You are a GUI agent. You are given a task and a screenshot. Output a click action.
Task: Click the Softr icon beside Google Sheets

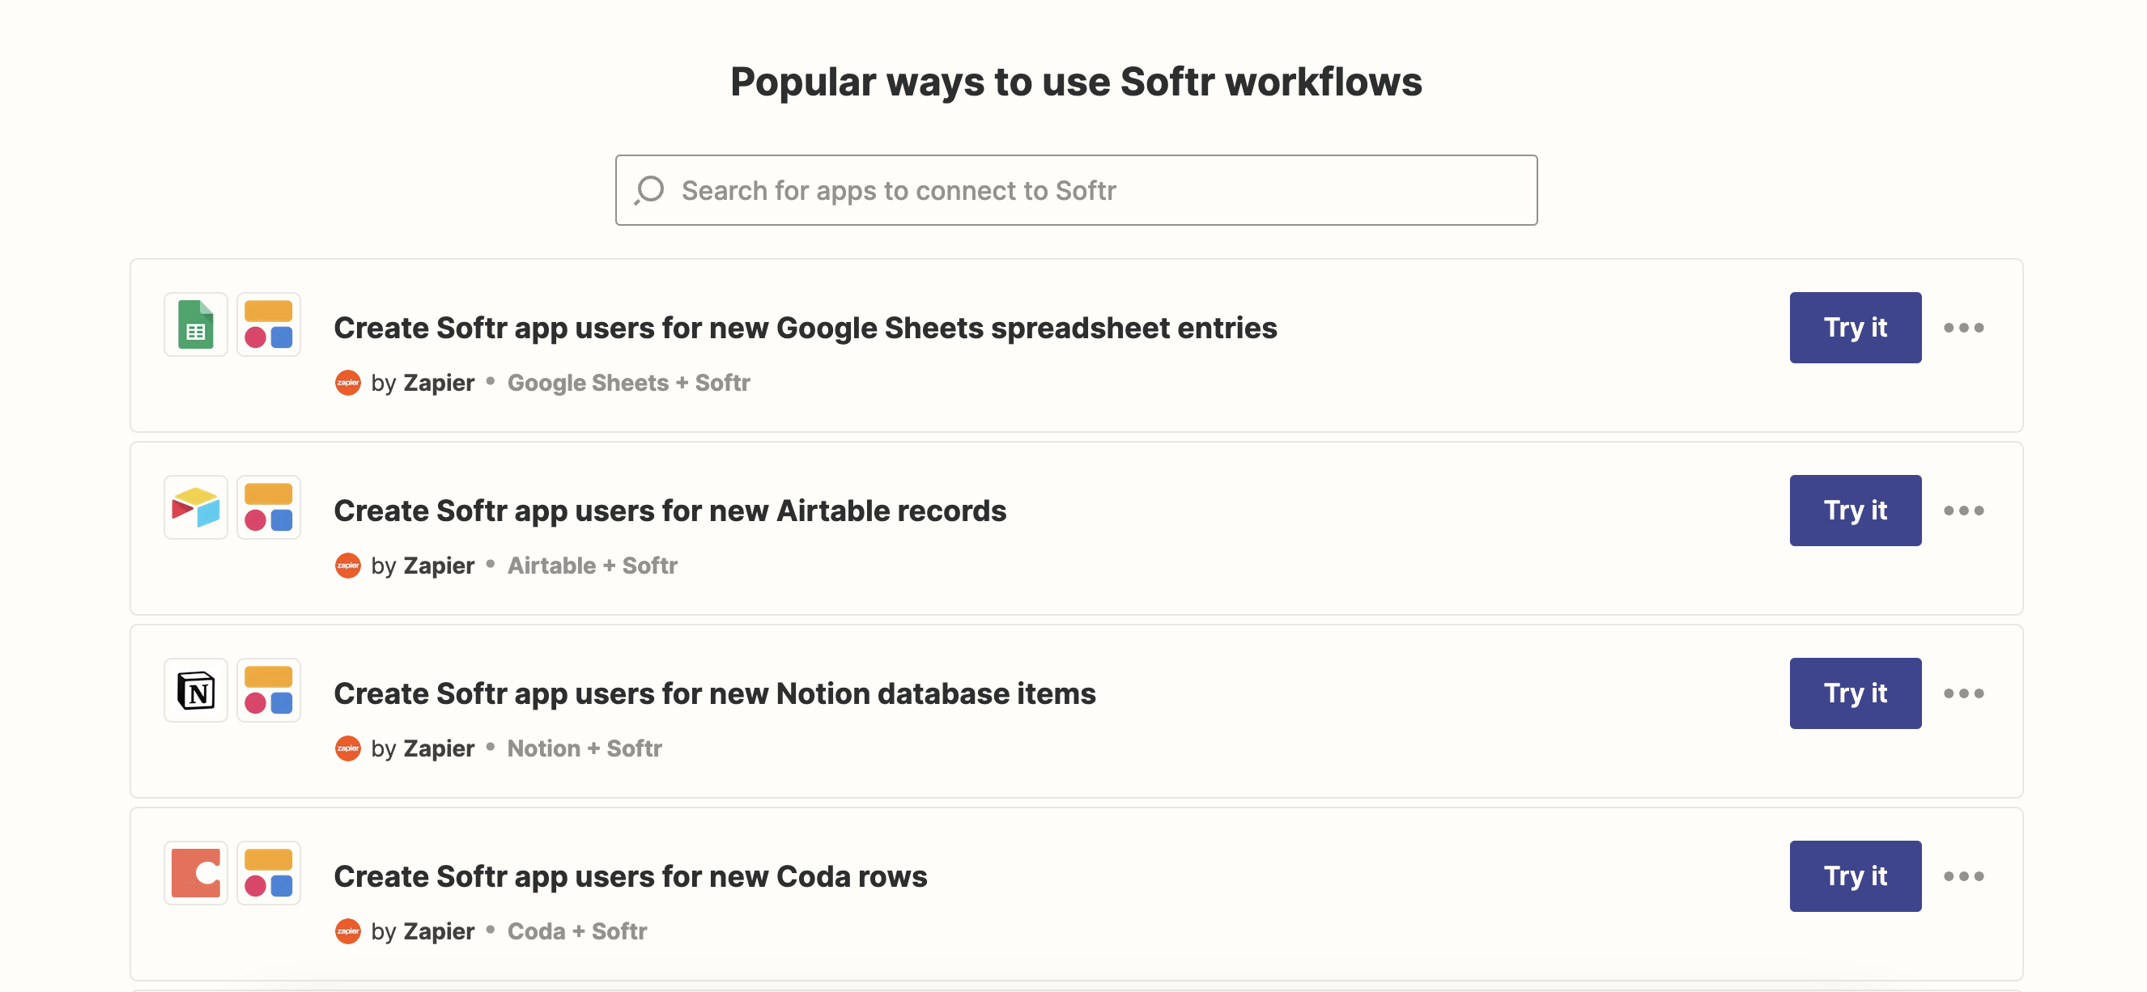(269, 324)
